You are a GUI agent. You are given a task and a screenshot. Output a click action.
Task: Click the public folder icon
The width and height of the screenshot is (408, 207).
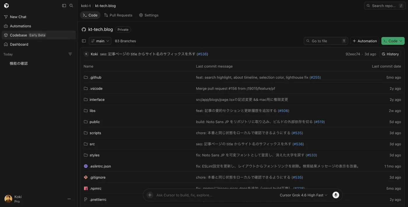86,122
